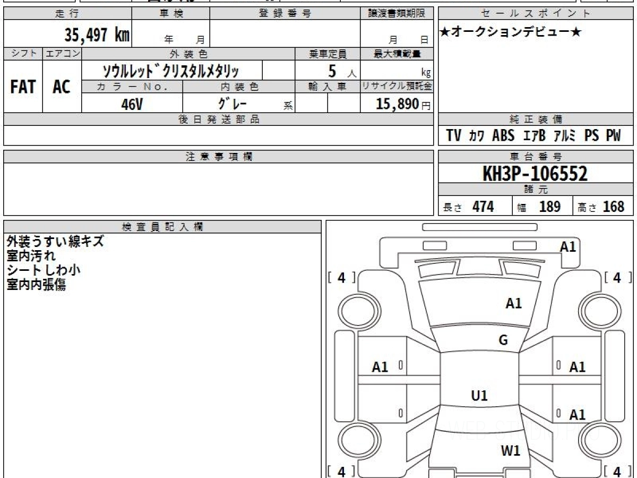Select the 最大積載量 header
The height and width of the screenshot is (478, 637).
(397, 54)
